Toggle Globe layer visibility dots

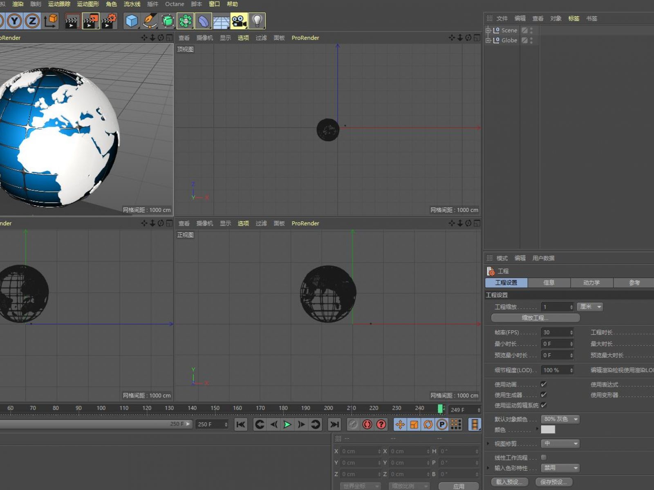tap(531, 40)
